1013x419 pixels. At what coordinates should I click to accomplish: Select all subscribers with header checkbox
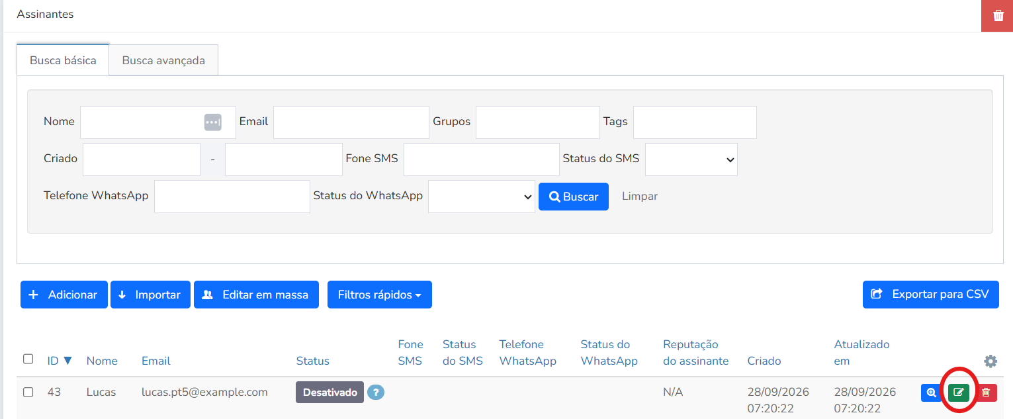click(28, 359)
